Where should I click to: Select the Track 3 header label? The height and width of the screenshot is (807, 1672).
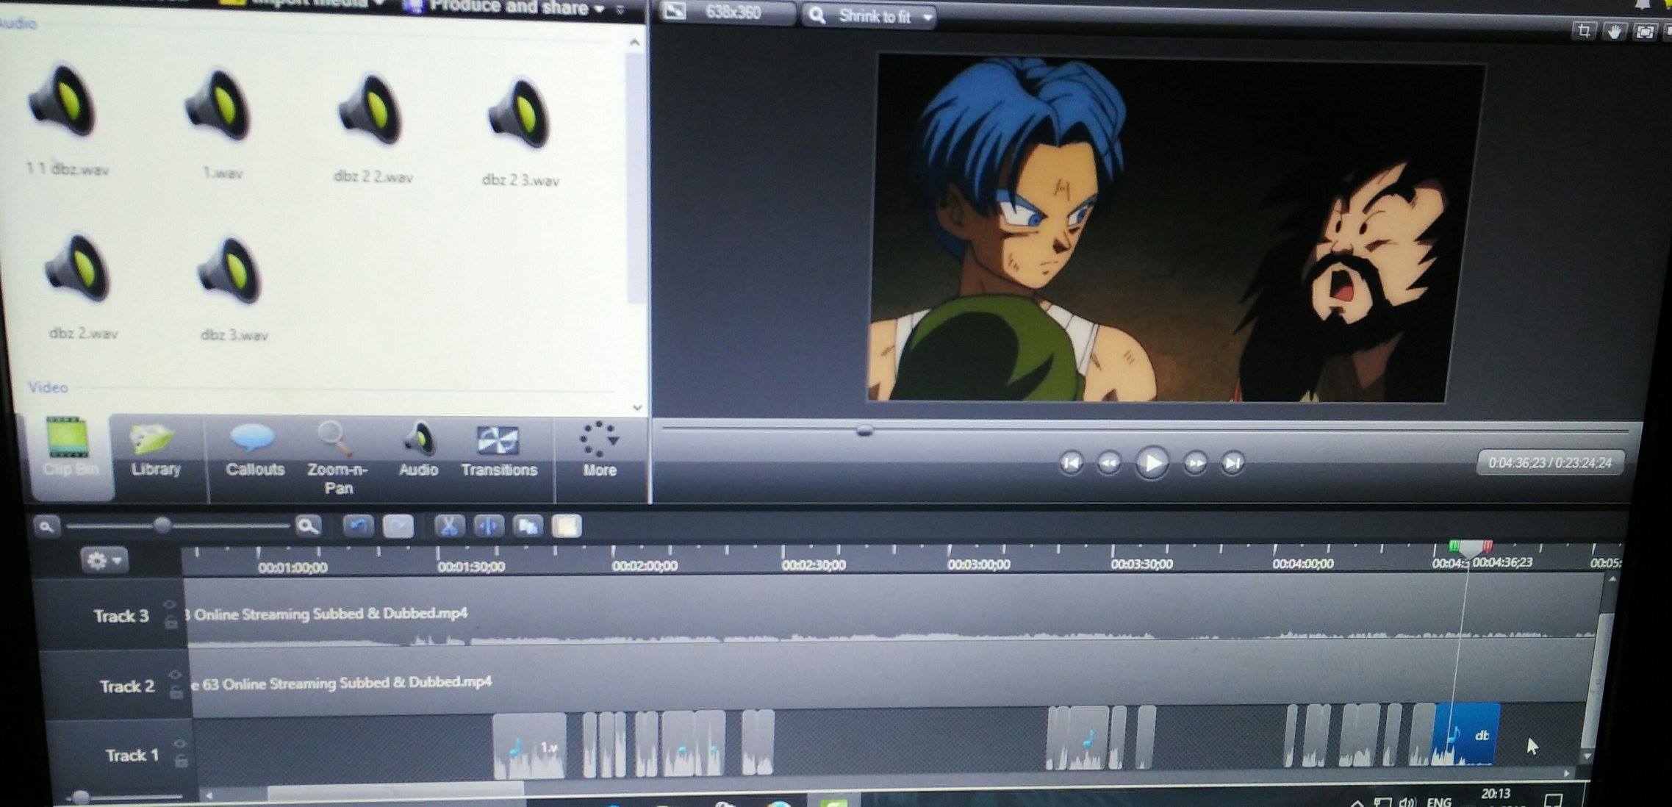tap(121, 616)
